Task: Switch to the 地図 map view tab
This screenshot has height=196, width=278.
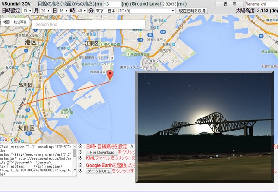Action: pyautogui.click(x=6, y=22)
